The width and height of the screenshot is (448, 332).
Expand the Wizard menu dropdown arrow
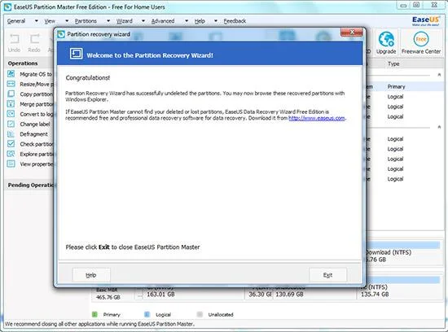coord(143,21)
